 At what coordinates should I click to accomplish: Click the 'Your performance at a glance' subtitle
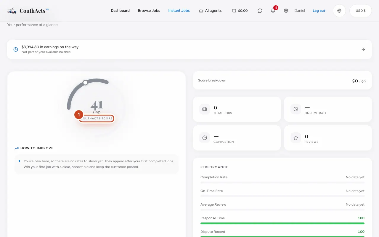[x=32, y=25]
